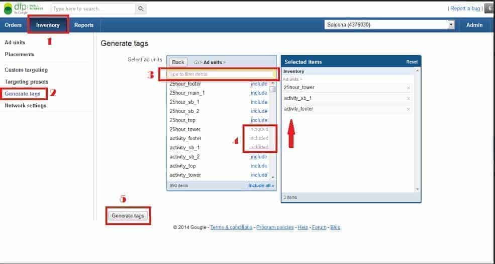
Task: Click the 25hour_tower list row name
Action: [x=185, y=130]
